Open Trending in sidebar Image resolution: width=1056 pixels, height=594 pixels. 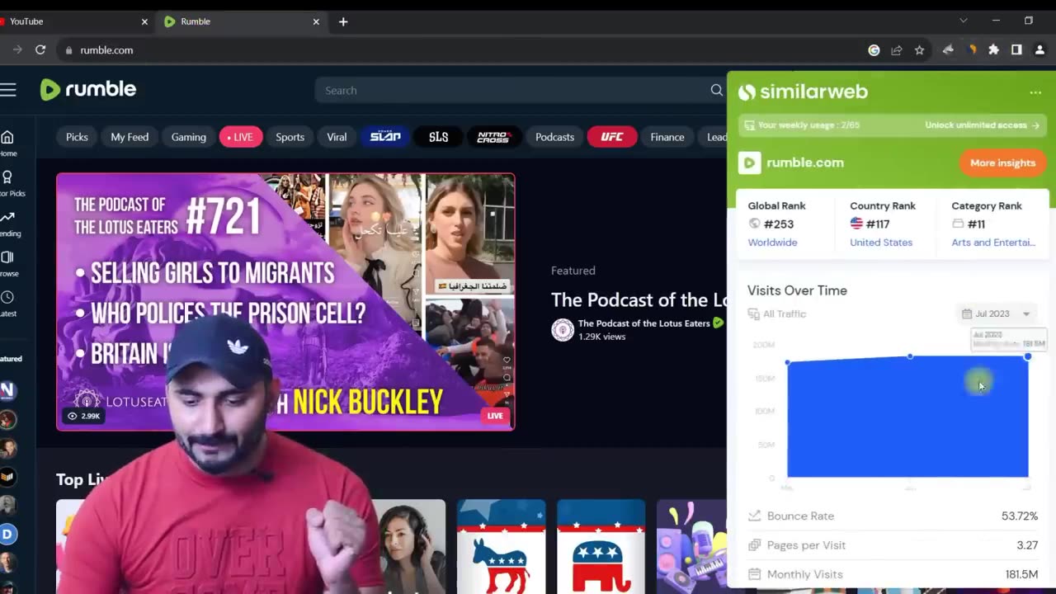[x=8, y=224]
